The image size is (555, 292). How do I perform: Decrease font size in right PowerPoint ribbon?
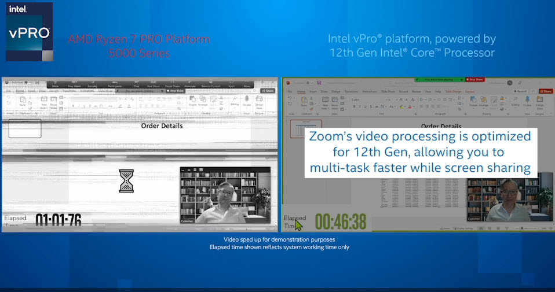[407, 99]
